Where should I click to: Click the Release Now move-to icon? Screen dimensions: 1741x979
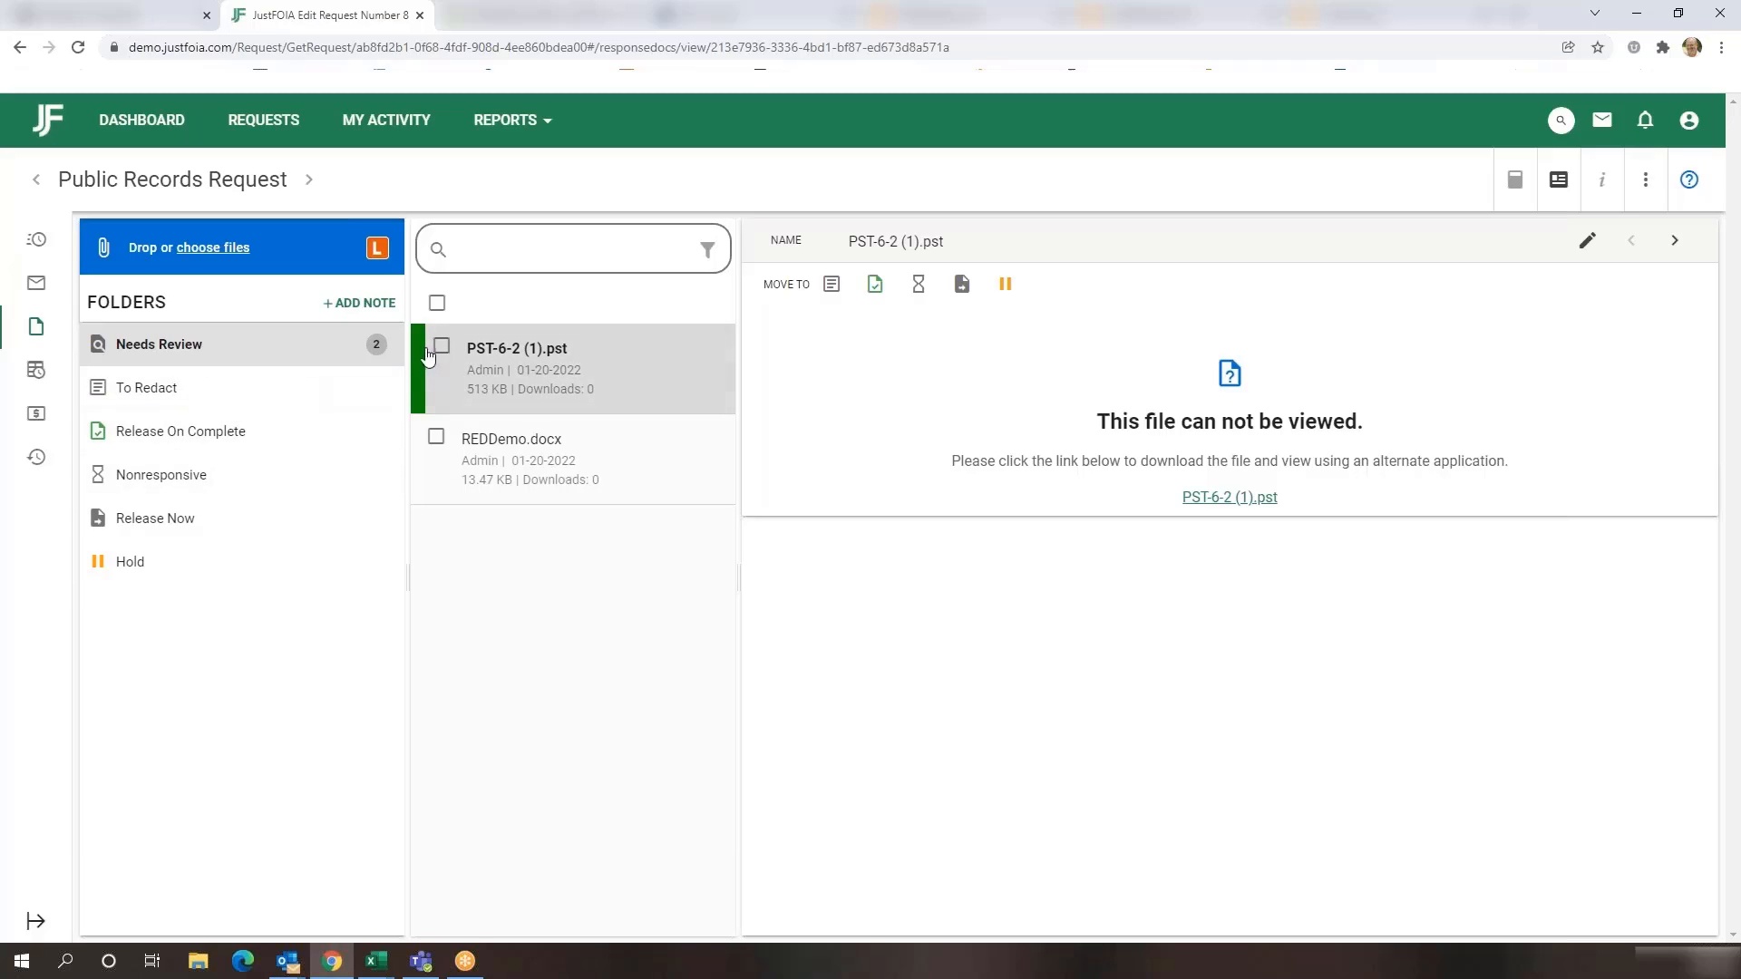[x=961, y=285]
